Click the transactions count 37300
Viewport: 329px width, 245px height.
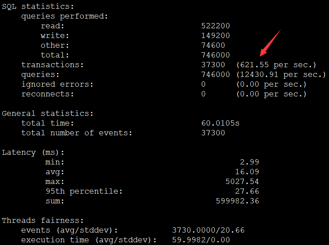[x=213, y=65]
